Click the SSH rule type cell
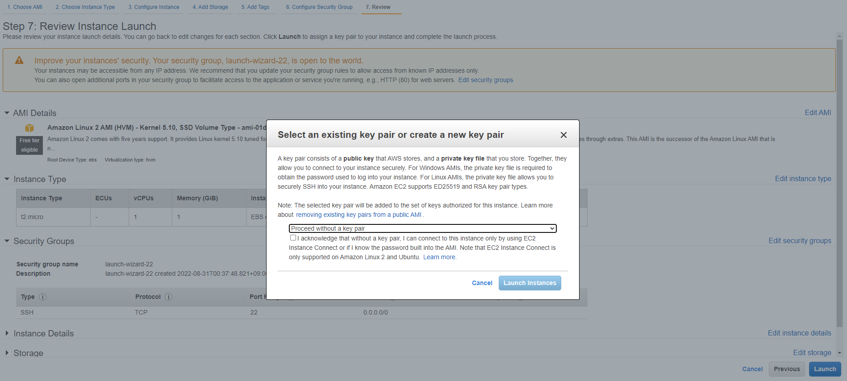847x381 pixels. tap(27, 312)
